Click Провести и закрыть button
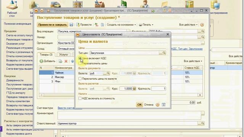Screen dimensions: 244x137 pos(53,25)
